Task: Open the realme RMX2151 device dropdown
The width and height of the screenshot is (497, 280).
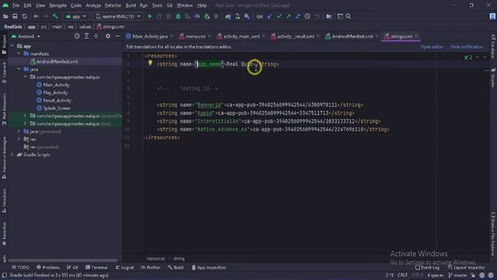Action: point(117,16)
